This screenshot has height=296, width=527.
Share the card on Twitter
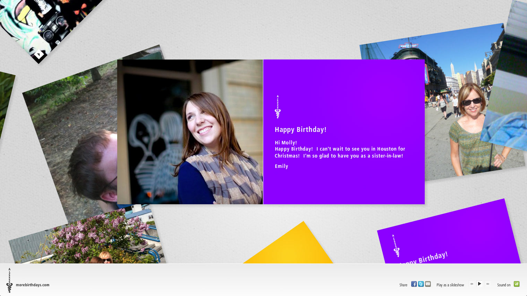(x=421, y=284)
